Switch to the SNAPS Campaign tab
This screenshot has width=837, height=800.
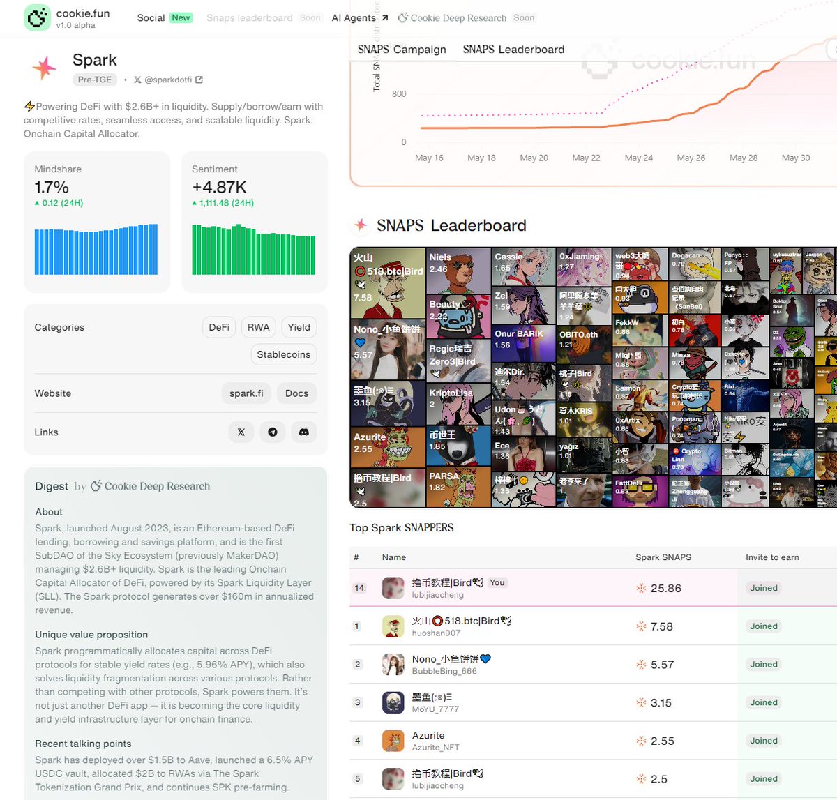402,50
